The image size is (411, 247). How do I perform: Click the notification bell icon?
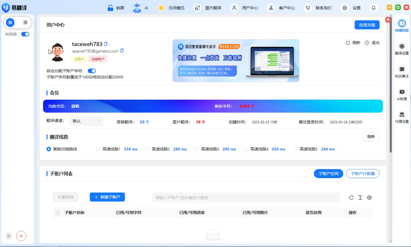373,8
